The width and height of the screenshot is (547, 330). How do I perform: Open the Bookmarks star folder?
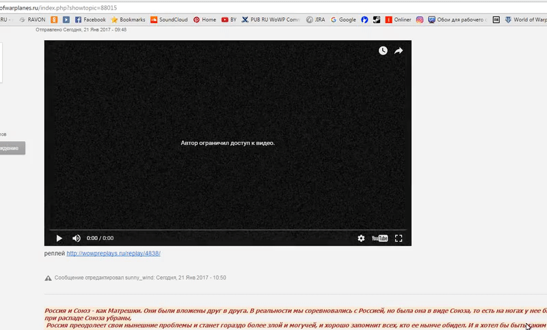[128, 20]
